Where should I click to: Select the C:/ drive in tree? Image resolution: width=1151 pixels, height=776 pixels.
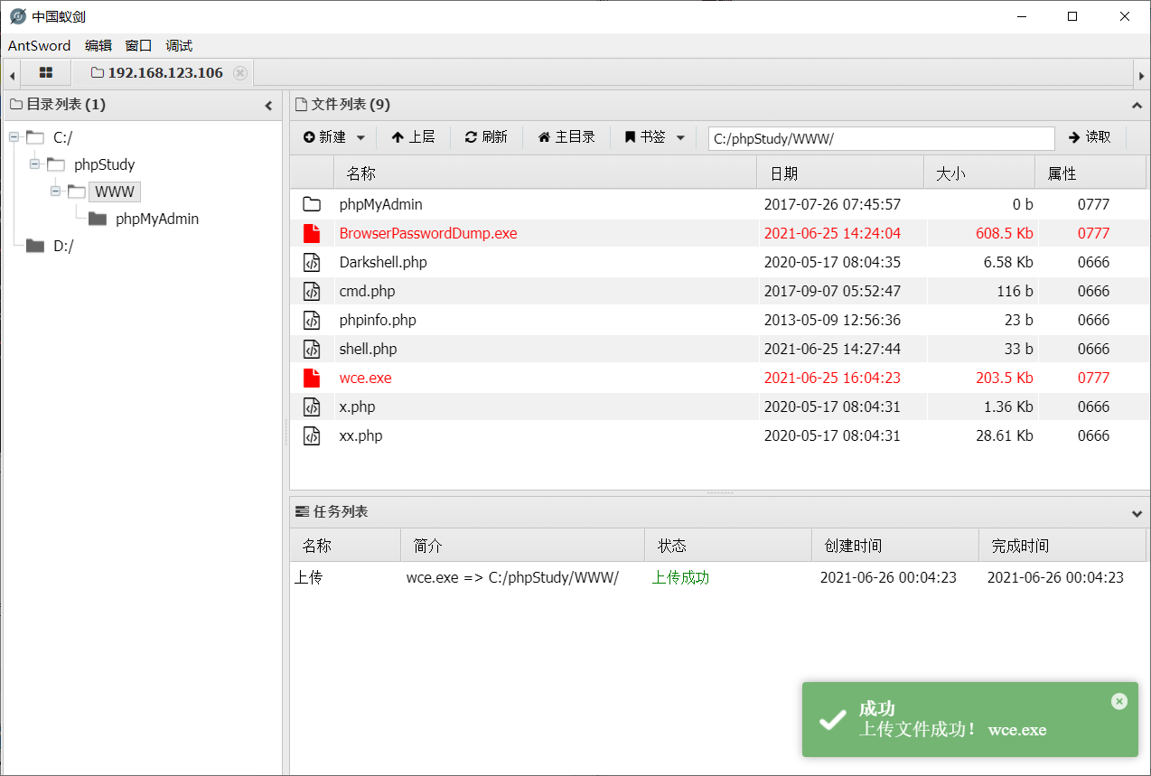click(62, 137)
